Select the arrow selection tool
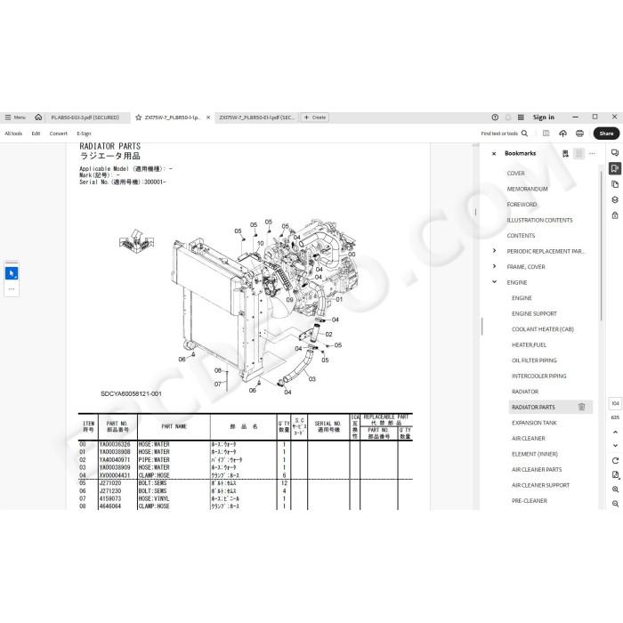The height and width of the screenshot is (623, 623). (x=12, y=273)
